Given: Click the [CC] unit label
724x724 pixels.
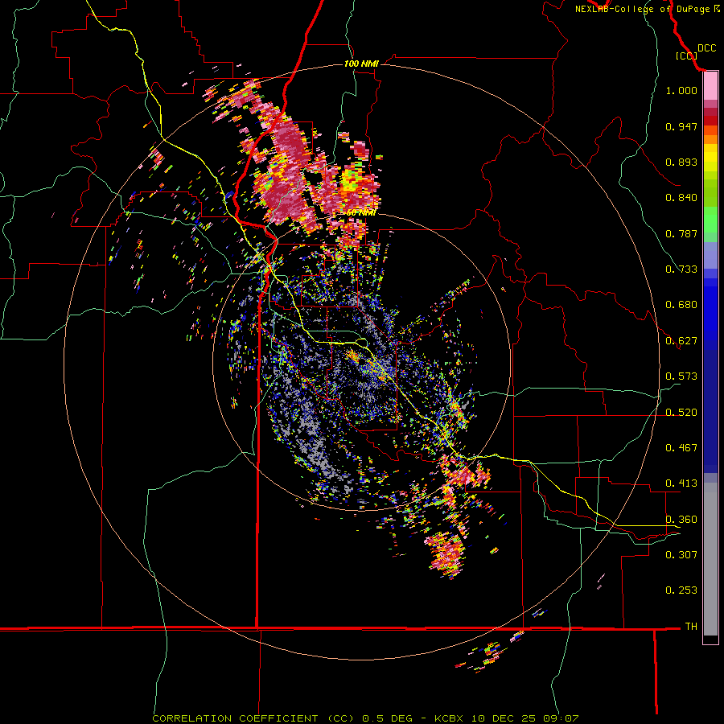Looking at the screenshot, I should (687, 56).
